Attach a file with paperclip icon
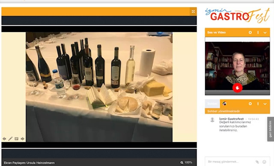The width and height of the screenshot is (274, 166). (257, 162)
